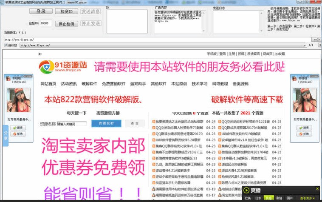Image resolution: width=322 pixels, height=202 pixels.
Task: Open the 反馈留言 link
Action: tap(254, 54)
